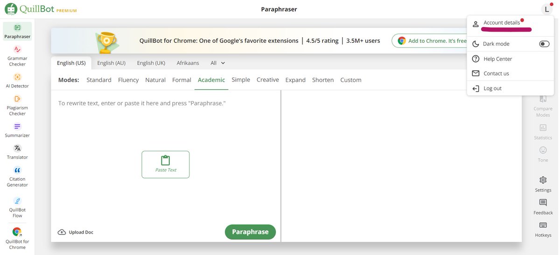Click the trophy icon in banner
The width and height of the screenshot is (560, 255).
106,41
